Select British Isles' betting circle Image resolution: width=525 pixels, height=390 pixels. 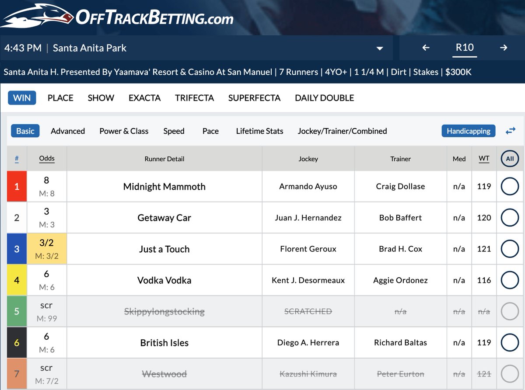click(x=509, y=343)
